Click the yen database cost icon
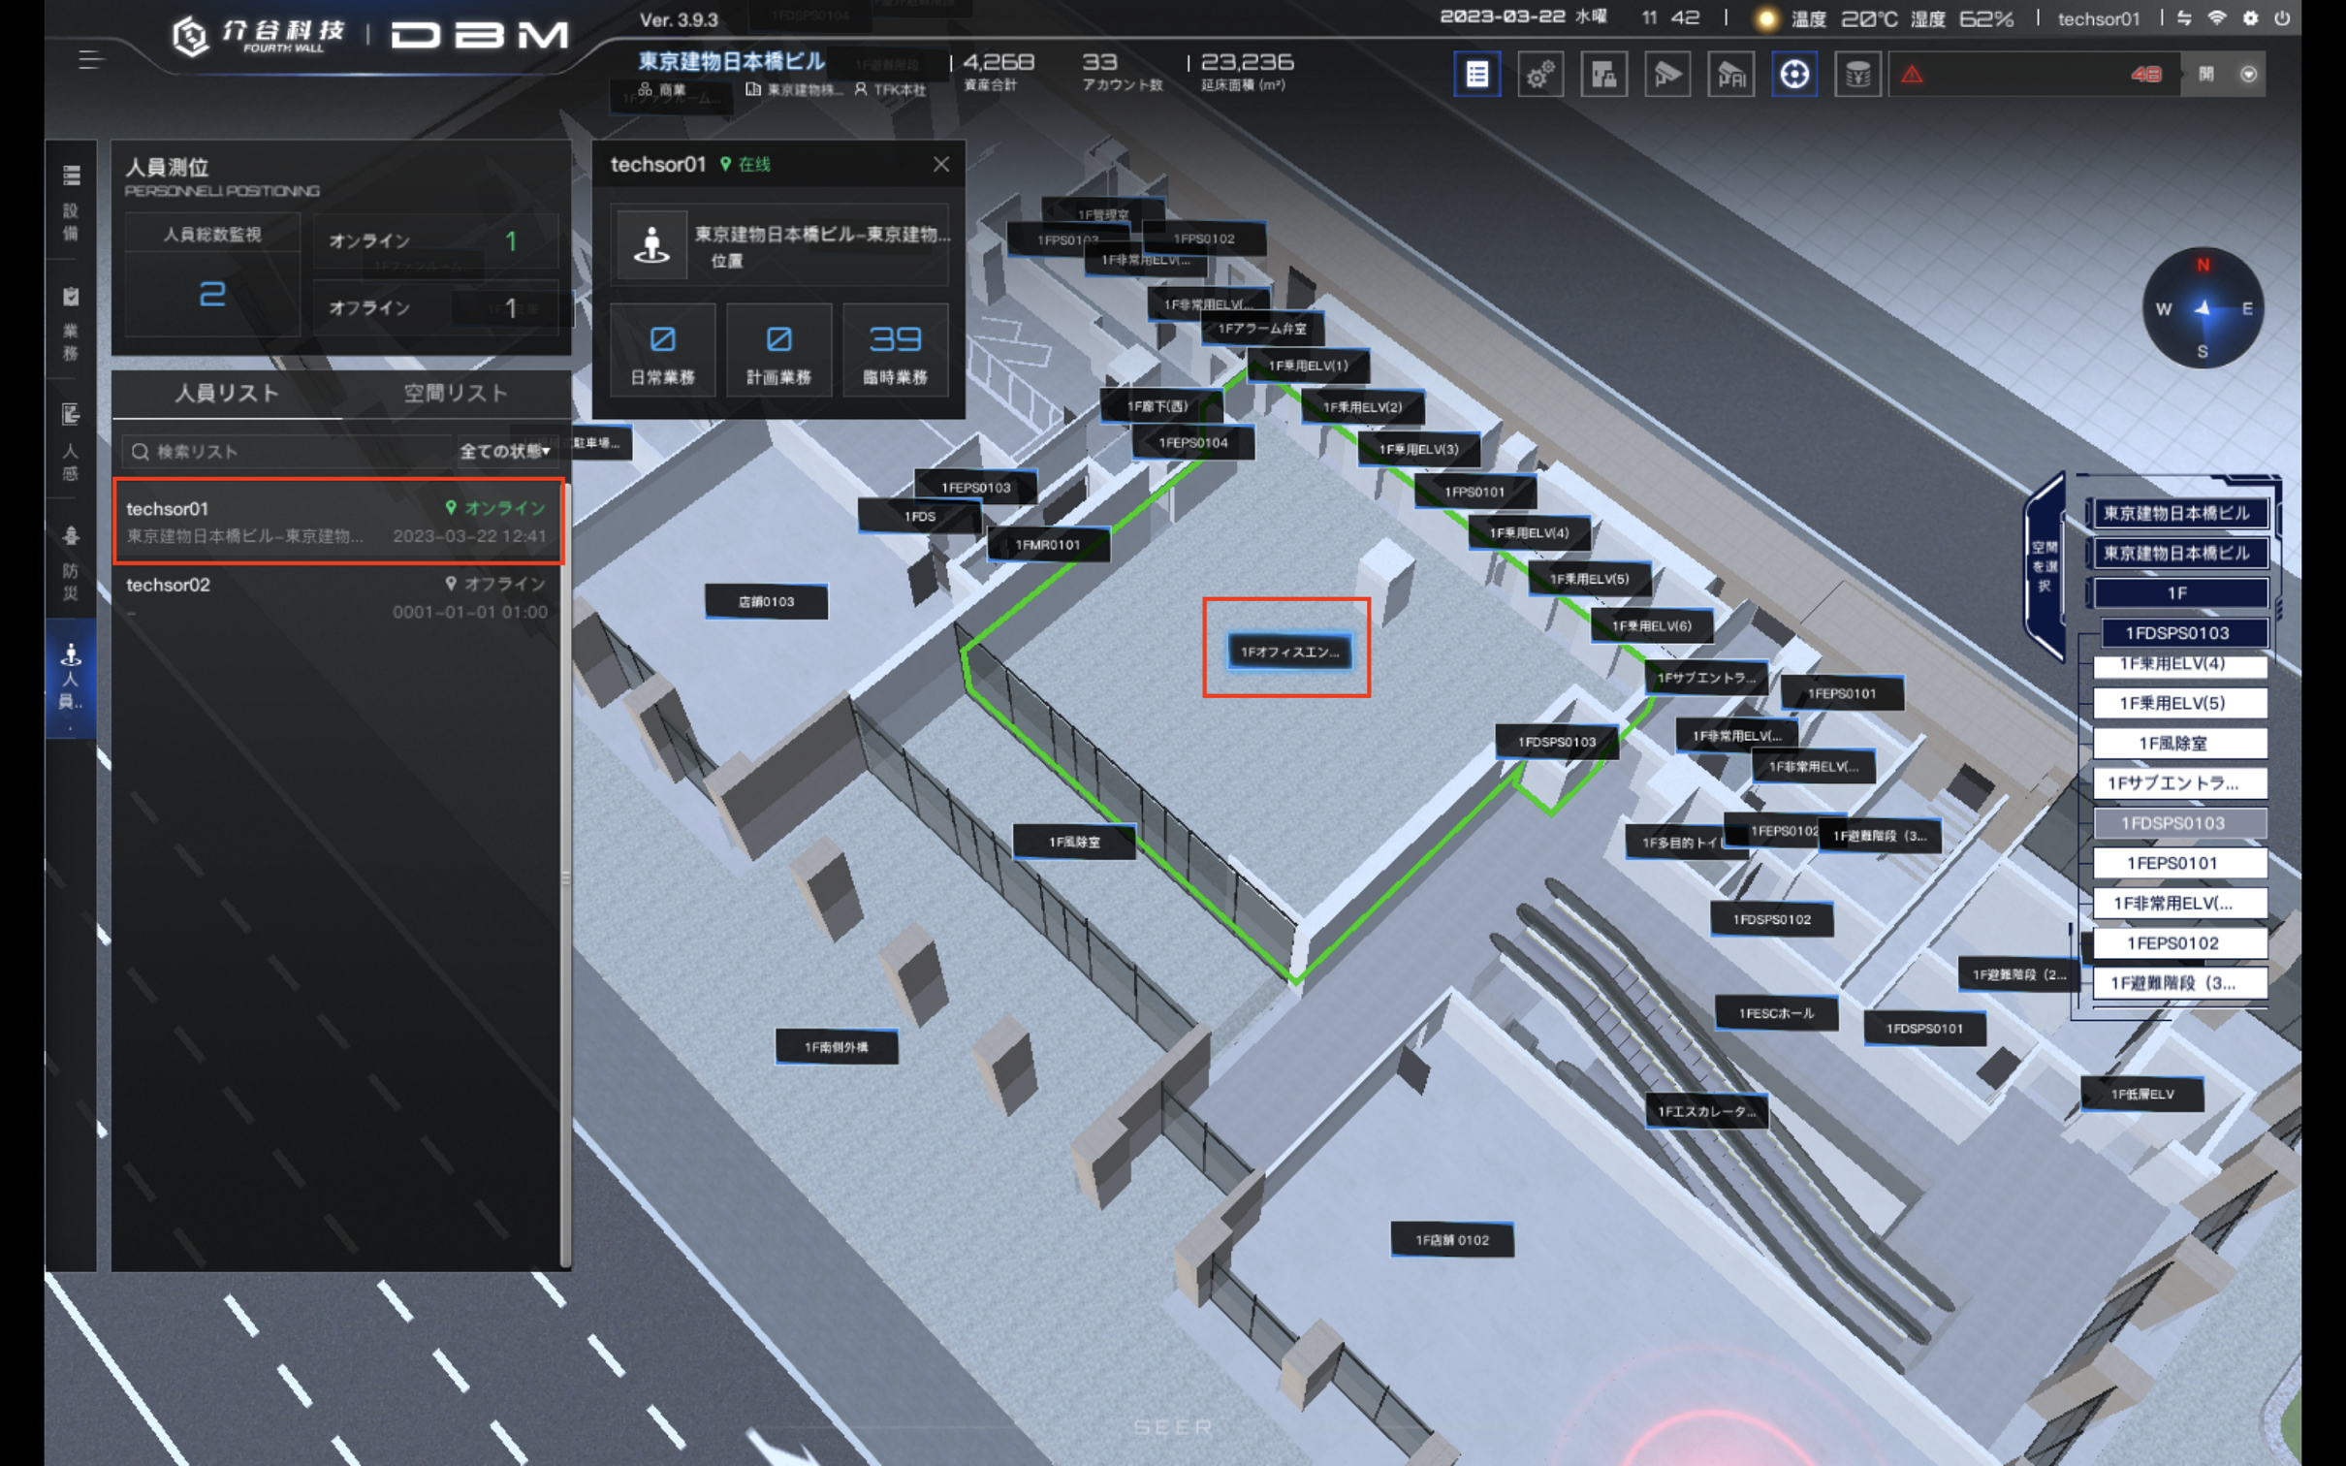2346x1466 pixels. click(1857, 75)
